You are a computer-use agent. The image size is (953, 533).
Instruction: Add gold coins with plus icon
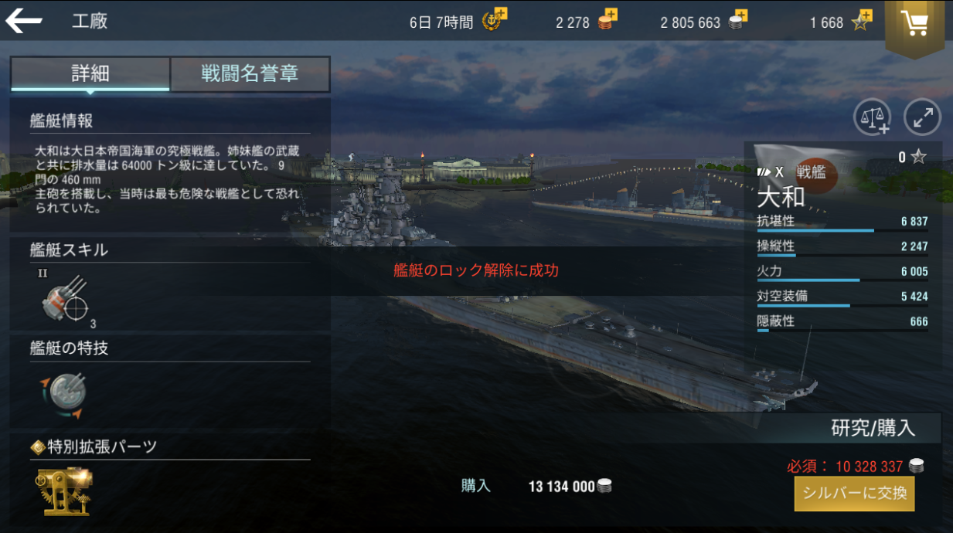pyautogui.click(x=608, y=20)
